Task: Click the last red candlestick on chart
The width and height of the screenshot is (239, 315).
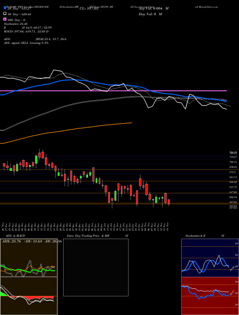Action: pyautogui.click(x=169, y=202)
